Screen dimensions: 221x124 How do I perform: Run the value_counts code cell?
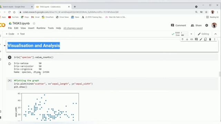[x=10, y=57]
